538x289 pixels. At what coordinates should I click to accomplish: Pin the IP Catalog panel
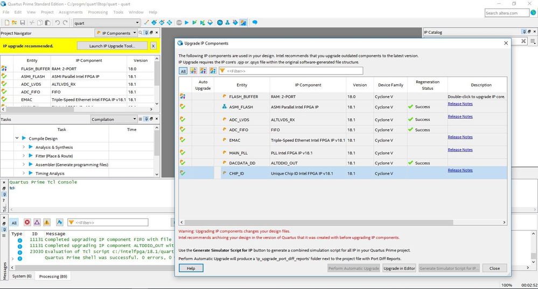524,32
